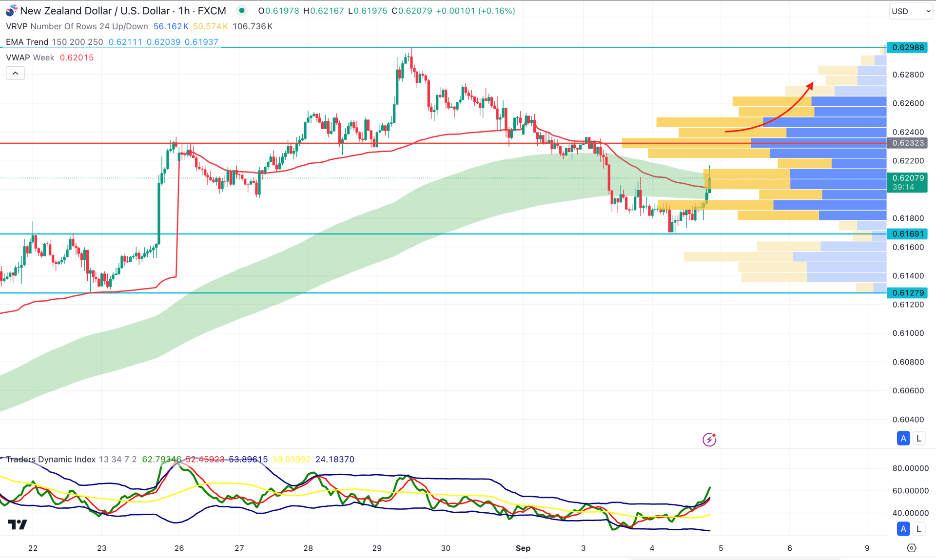This screenshot has width=936, height=560.
Task: Click the 1h interval label in title
Action: pyautogui.click(x=184, y=11)
